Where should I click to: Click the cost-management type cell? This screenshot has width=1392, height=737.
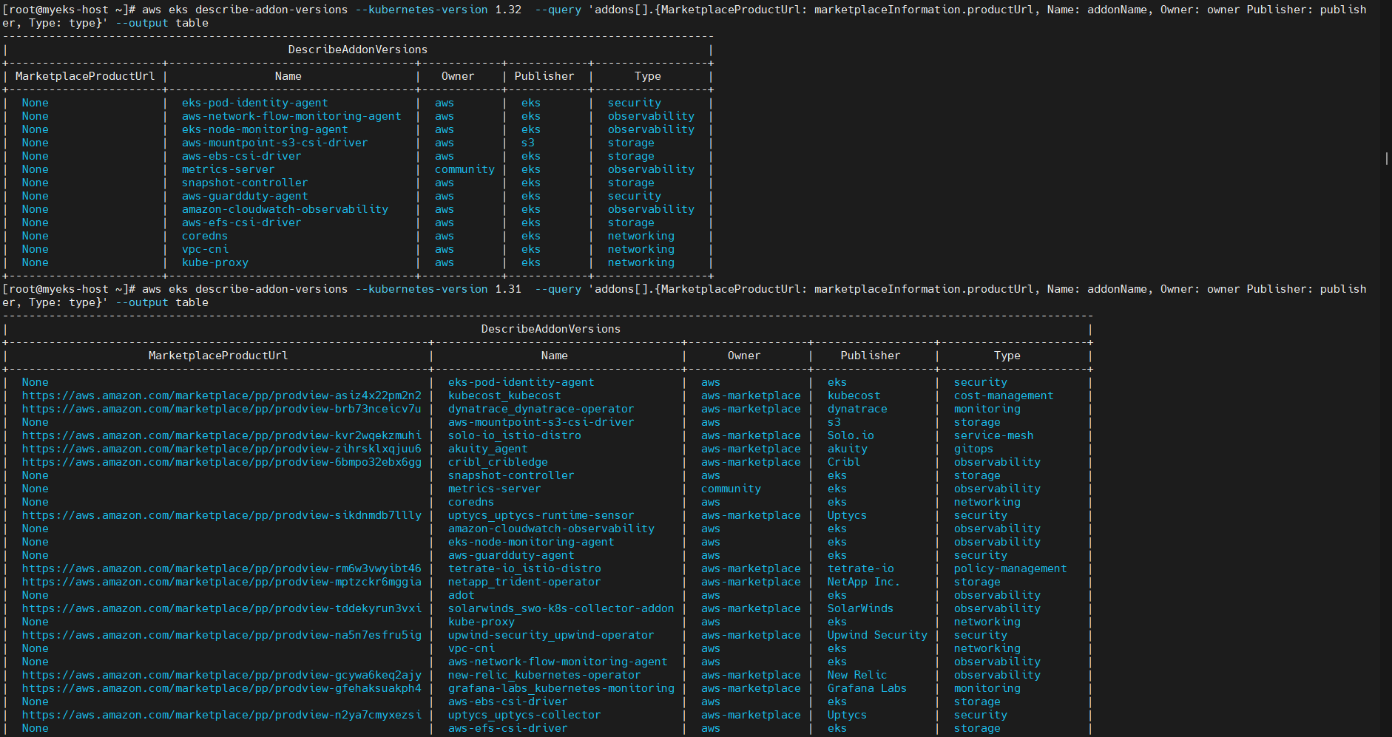click(x=1004, y=395)
